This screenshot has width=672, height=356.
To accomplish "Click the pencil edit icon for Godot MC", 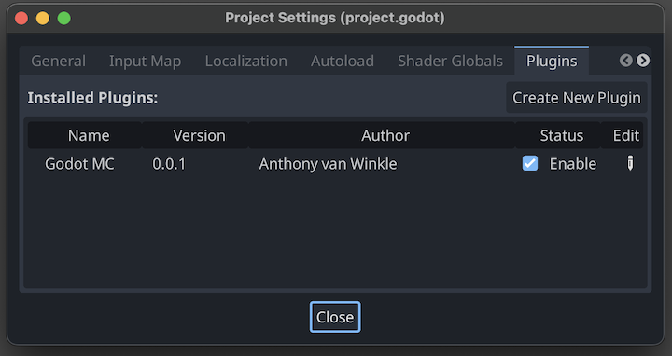I will click(x=630, y=163).
